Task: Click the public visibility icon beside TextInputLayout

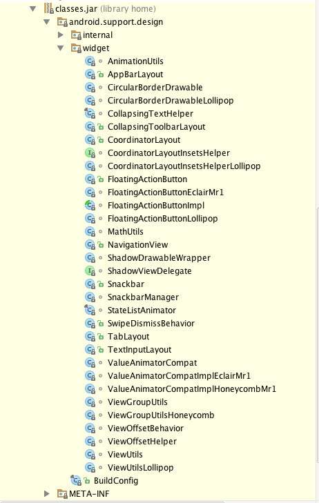Action: 100,350
